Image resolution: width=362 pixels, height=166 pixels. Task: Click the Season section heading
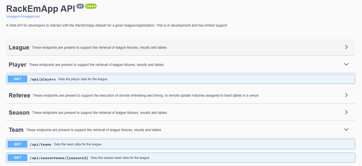tap(19, 113)
